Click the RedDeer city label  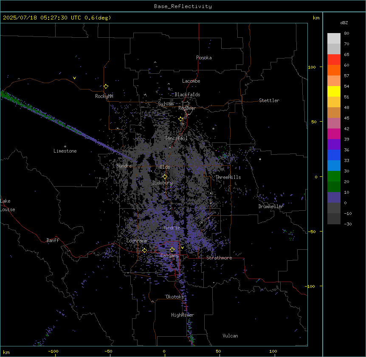pos(187,108)
